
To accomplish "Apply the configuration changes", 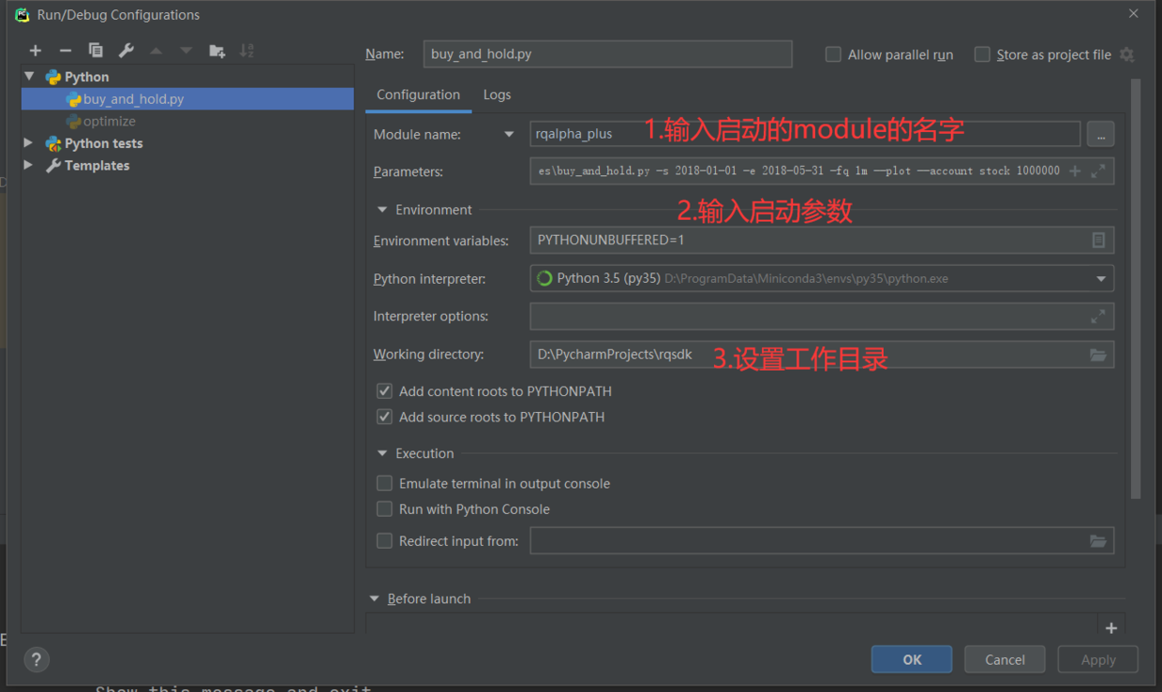I will coord(1097,658).
